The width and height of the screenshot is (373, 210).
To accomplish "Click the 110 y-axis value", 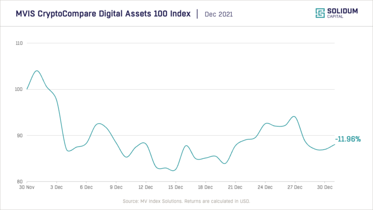I will point(19,43).
